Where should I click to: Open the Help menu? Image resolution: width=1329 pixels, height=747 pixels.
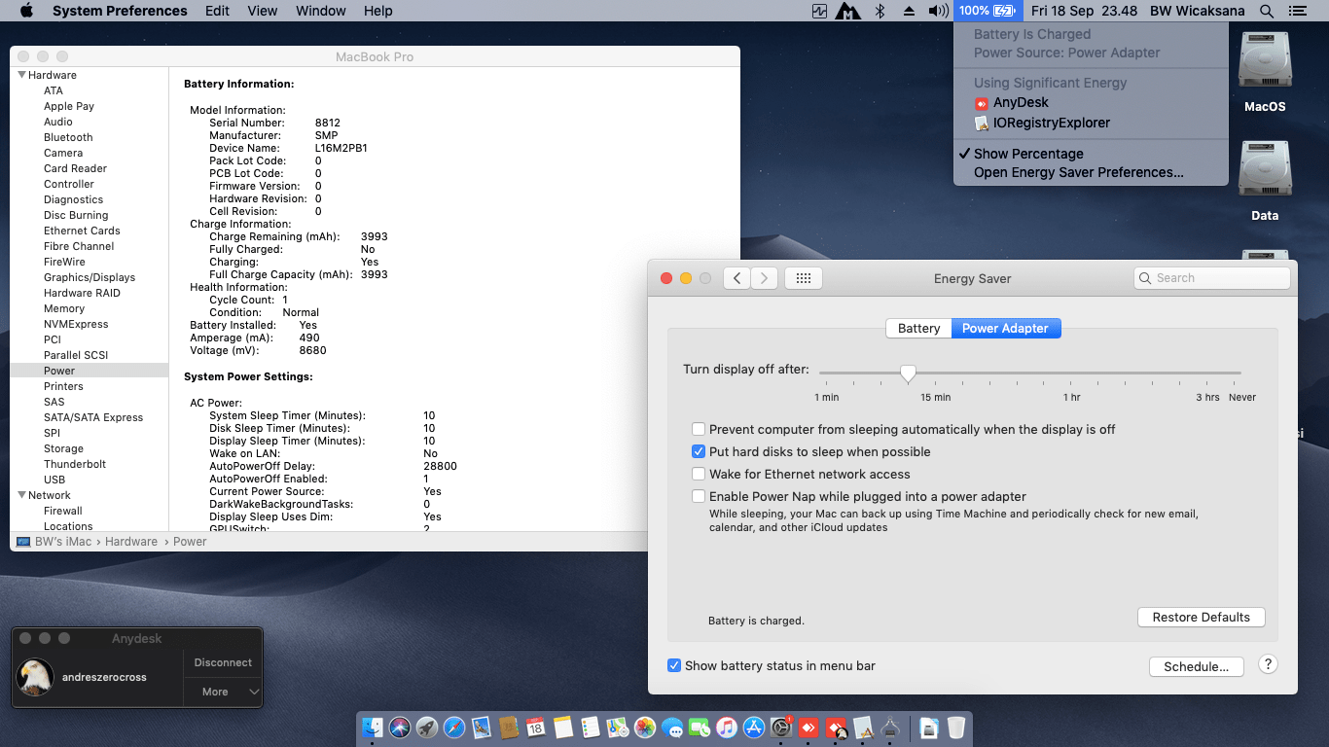pyautogui.click(x=377, y=11)
